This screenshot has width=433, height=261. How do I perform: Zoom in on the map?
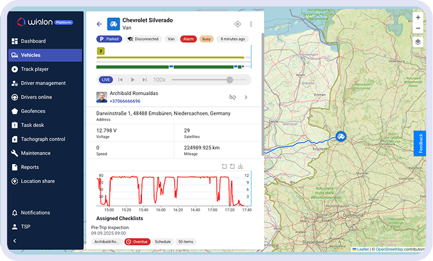click(418, 18)
